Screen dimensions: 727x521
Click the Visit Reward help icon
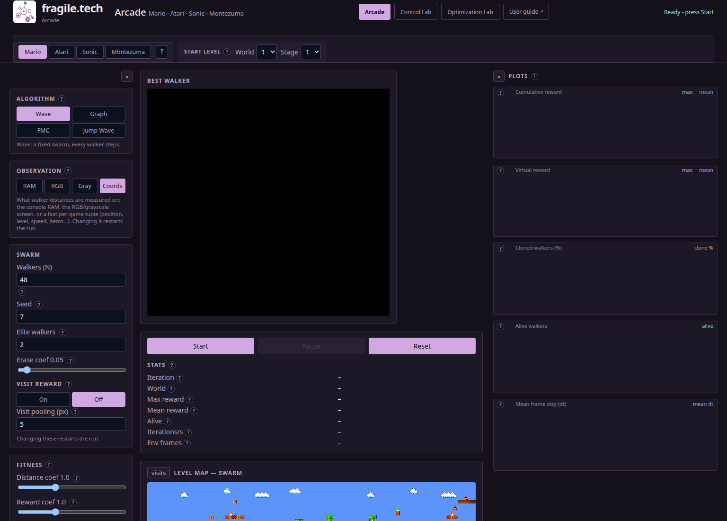pos(68,384)
